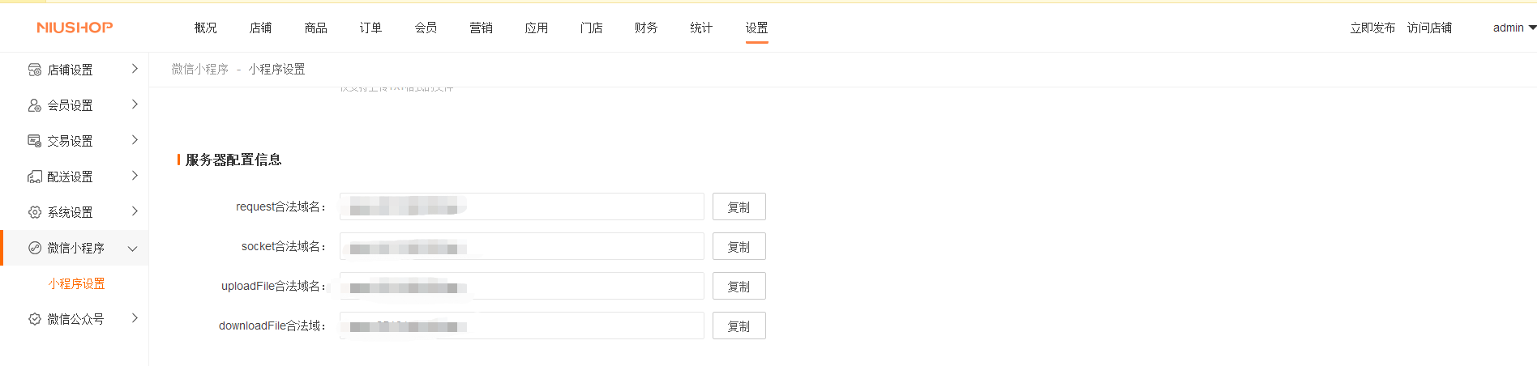The height and width of the screenshot is (366, 1537).
Task: Expand the 店铺设置 chevron
Action: [x=135, y=69]
